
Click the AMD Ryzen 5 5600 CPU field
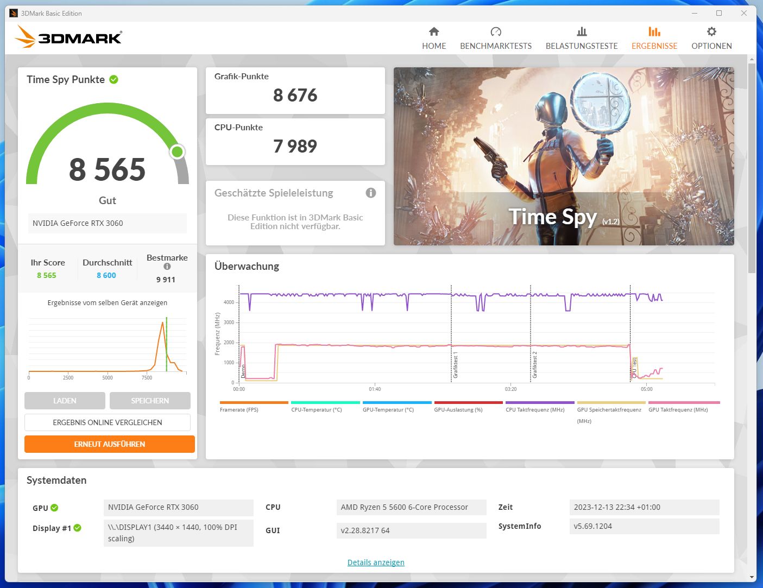(411, 507)
